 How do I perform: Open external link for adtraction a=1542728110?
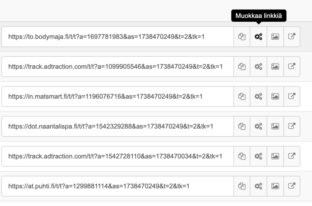292,156
